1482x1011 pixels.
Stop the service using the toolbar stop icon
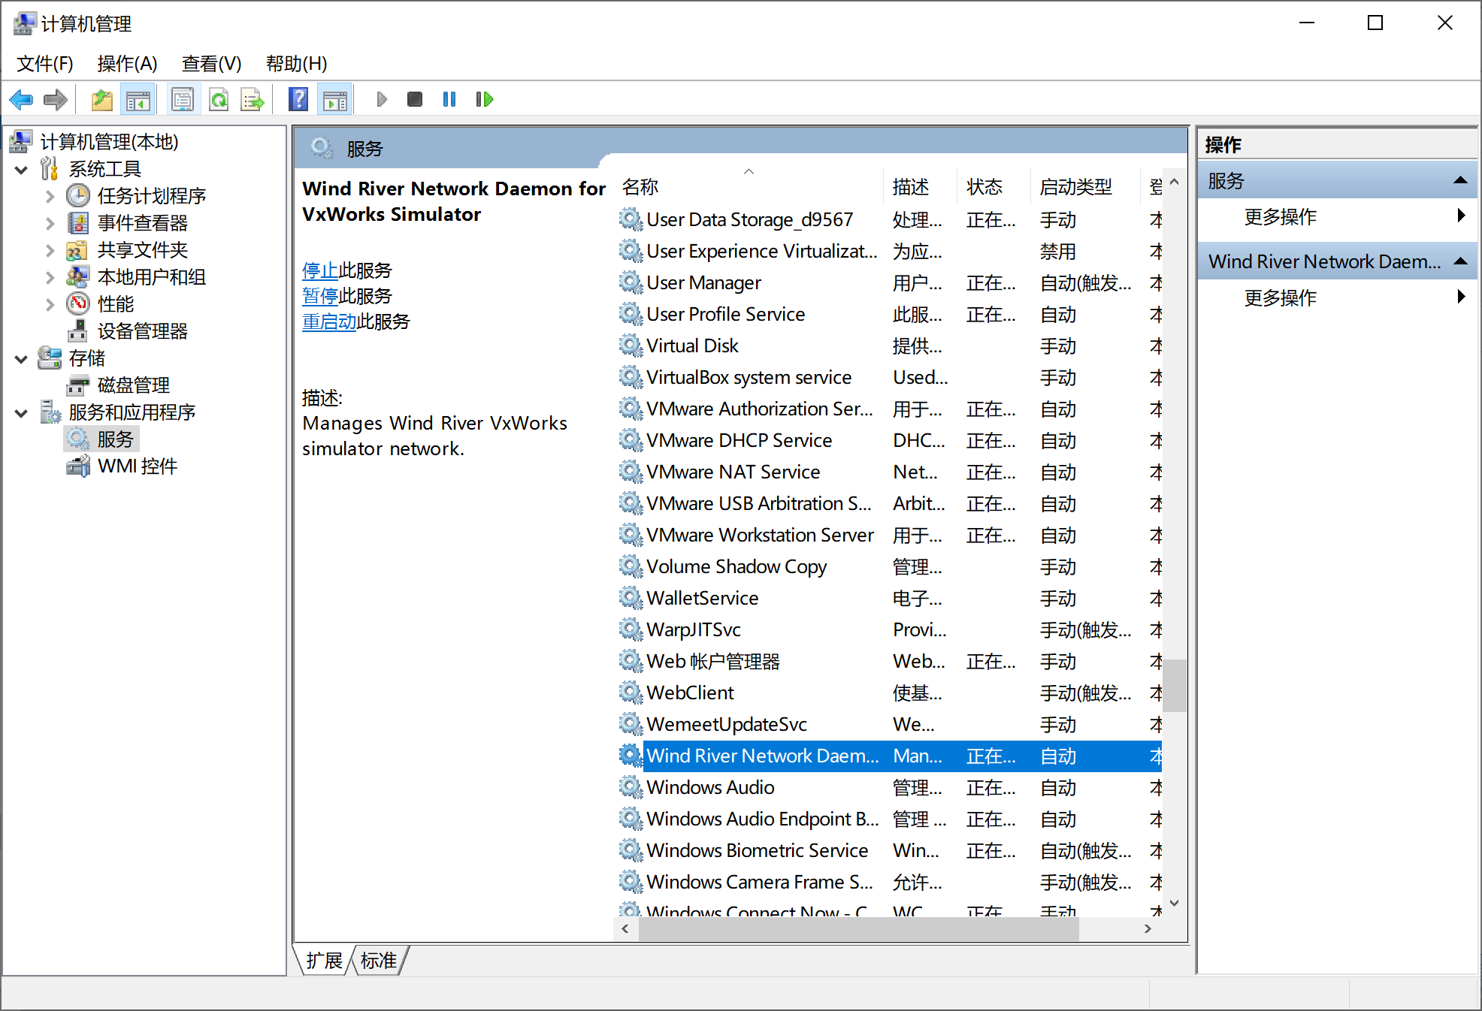coord(414,98)
